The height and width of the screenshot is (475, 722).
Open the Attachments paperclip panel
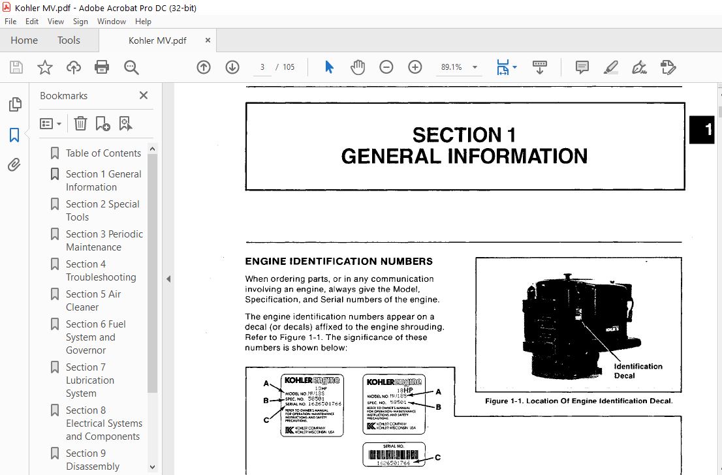[14, 165]
